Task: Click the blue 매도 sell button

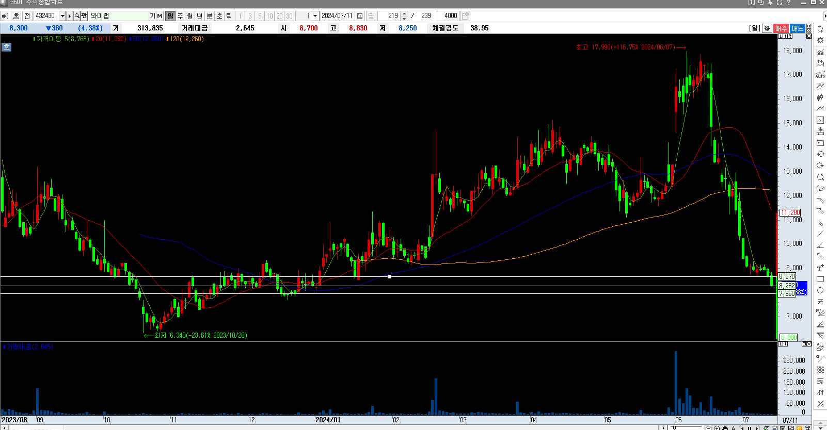Action: tap(798, 28)
